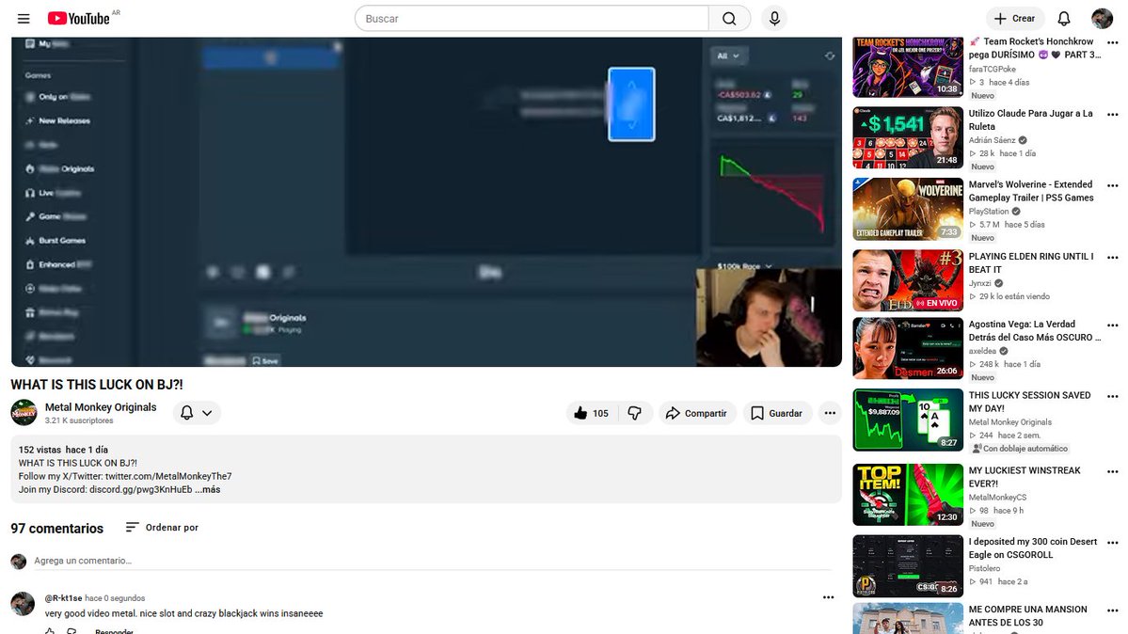Dislike the video
This screenshot has height=634, width=1128.
(x=635, y=413)
